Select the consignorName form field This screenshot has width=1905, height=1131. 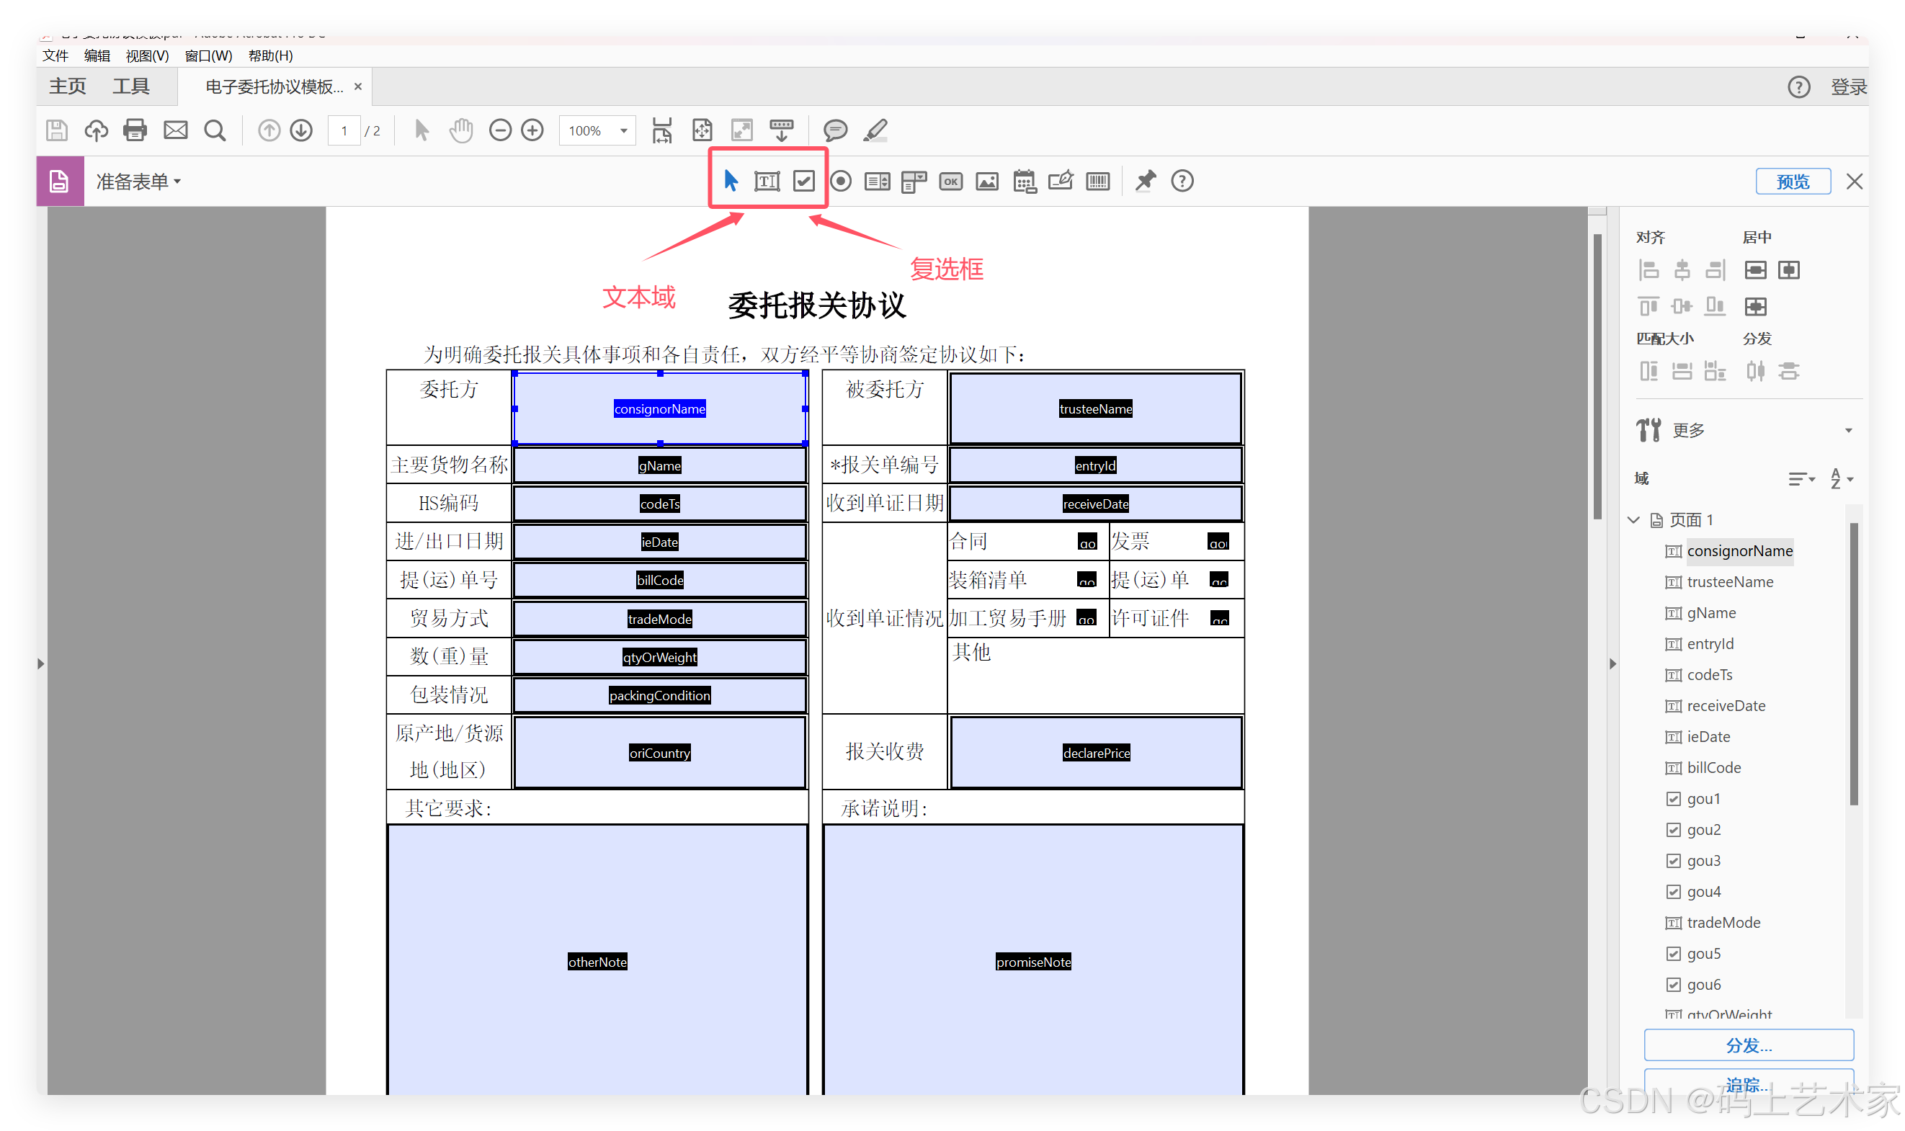pos(660,408)
